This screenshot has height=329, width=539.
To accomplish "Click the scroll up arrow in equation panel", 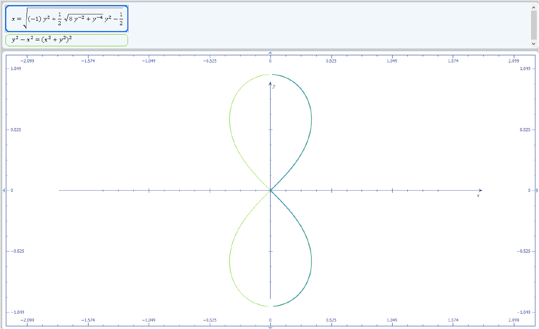I will tap(534, 7).
